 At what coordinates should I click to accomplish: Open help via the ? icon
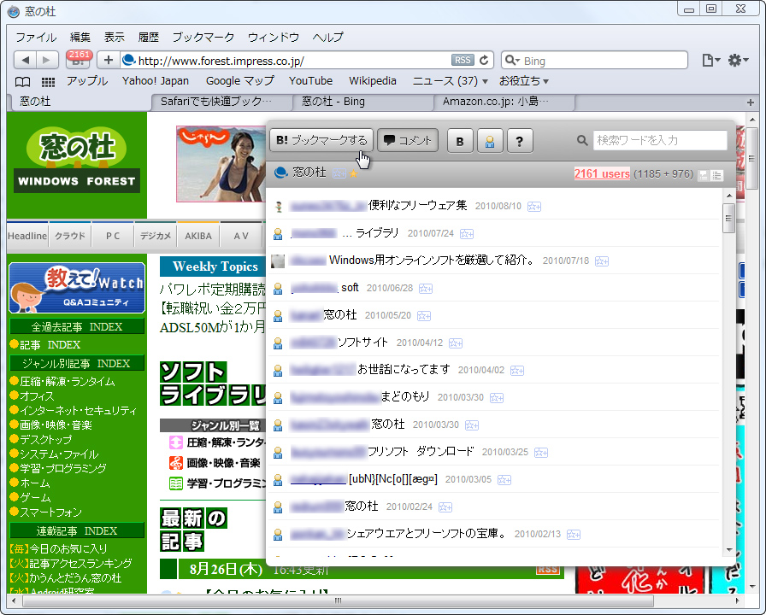[520, 141]
